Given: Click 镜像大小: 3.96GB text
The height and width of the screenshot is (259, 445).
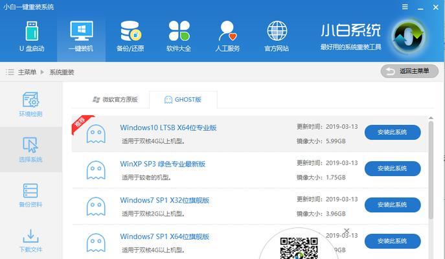Looking at the screenshot, I should coord(321,214).
